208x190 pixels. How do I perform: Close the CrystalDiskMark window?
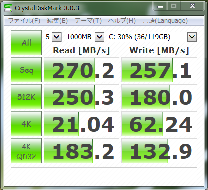coord(192,6)
